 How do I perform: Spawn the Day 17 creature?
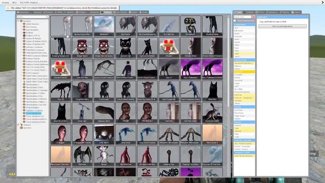(x=169, y=69)
